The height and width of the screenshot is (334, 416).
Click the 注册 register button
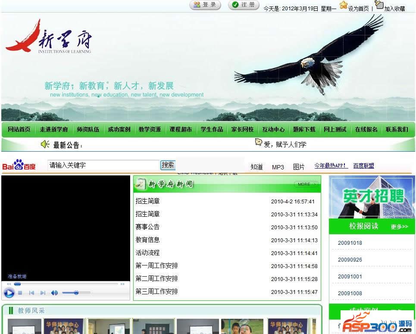coord(244,5)
